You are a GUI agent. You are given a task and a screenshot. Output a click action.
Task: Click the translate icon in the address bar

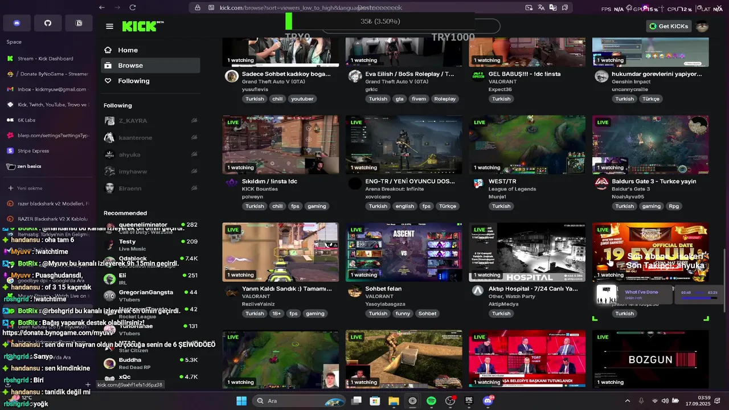click(540, 7)
